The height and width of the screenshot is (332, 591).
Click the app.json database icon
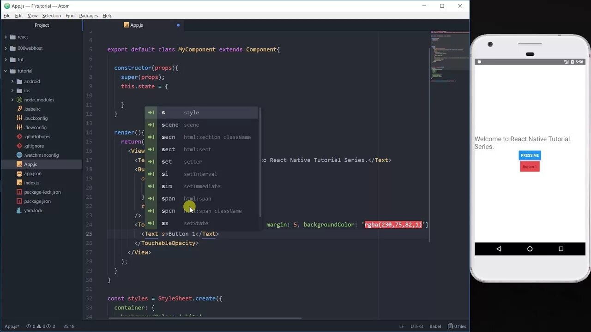point(19,173)
